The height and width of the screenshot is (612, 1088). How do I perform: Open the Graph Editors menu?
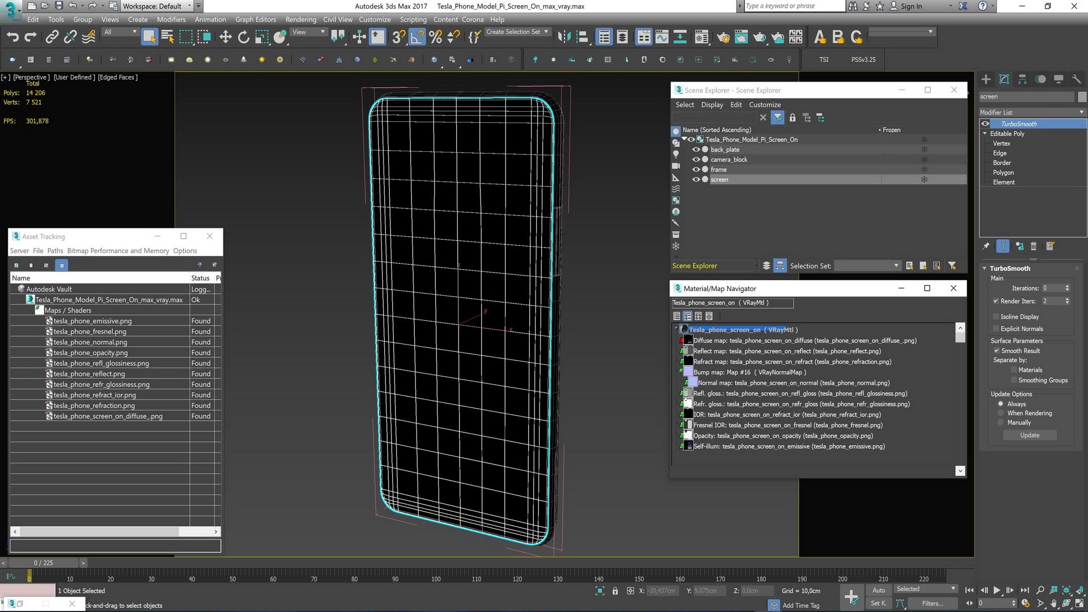(x=256, y=19)
